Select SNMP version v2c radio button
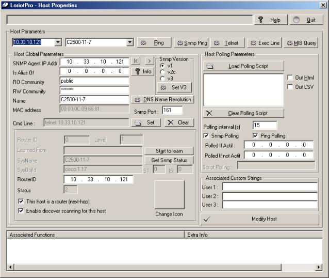 tap(163, 72)
